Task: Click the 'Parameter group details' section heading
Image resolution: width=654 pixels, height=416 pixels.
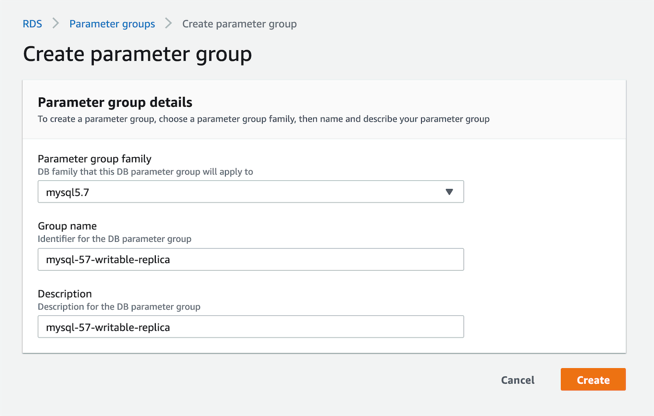Action: [115, 102]
